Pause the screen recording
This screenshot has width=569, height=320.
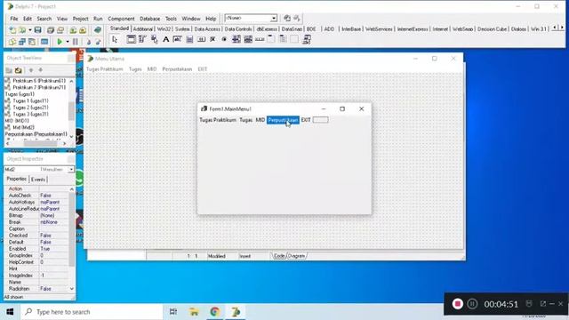pyautogui.click(x=472, y=304)
